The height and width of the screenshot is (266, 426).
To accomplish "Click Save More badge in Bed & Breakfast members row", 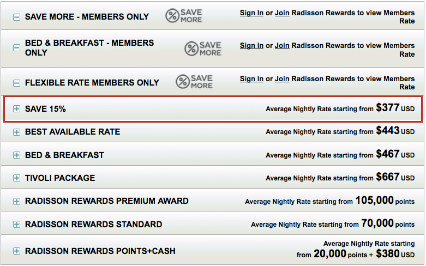I will tap(203, 49).
